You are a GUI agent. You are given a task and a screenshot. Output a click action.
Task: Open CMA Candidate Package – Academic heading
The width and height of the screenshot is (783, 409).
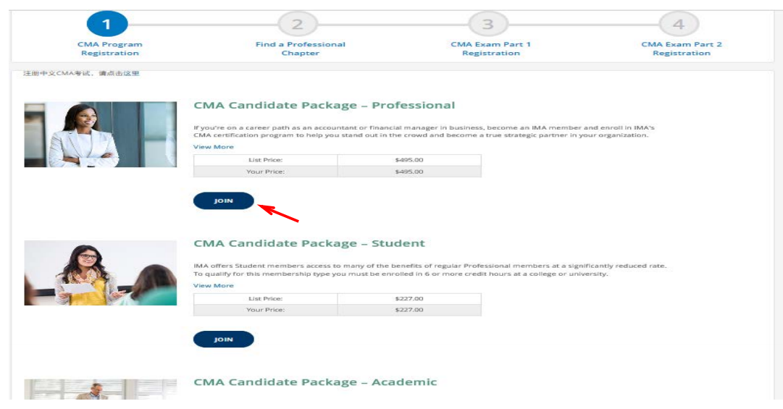point(315,382)
